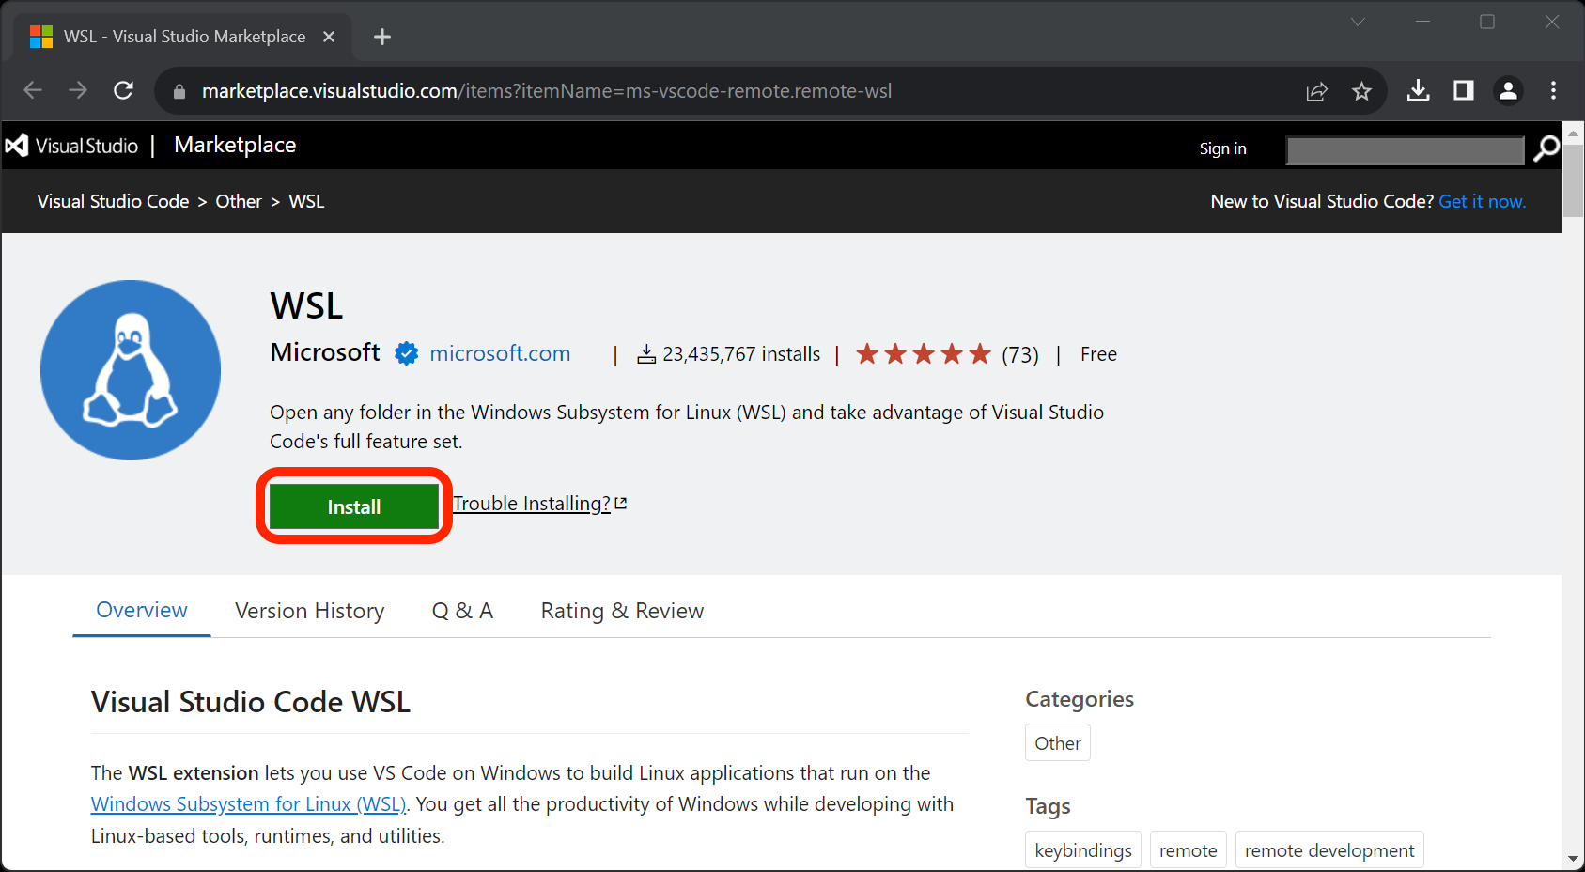Click the blue verified publisher badge next to Microsoft
Image resolution: width=1585 pixels, height=872 pixels.
(405, 353)
